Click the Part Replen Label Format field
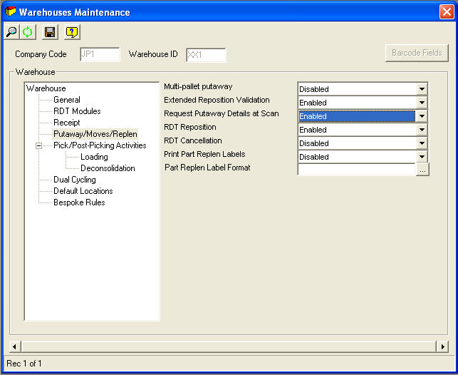 (356, 169)
